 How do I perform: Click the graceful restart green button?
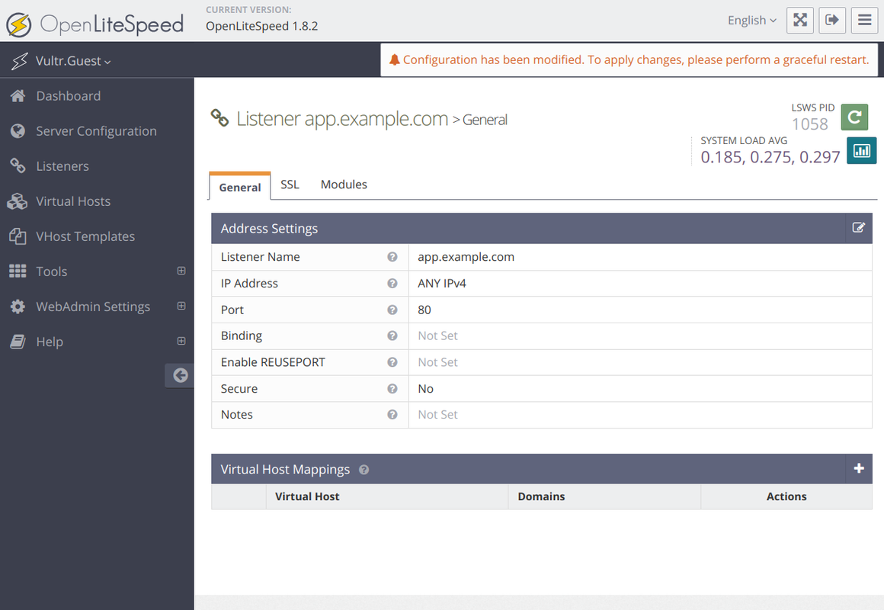(x=854, y=117)
